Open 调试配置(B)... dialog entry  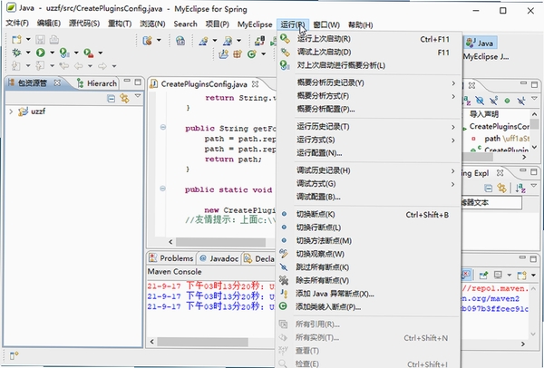pos(369,197)
